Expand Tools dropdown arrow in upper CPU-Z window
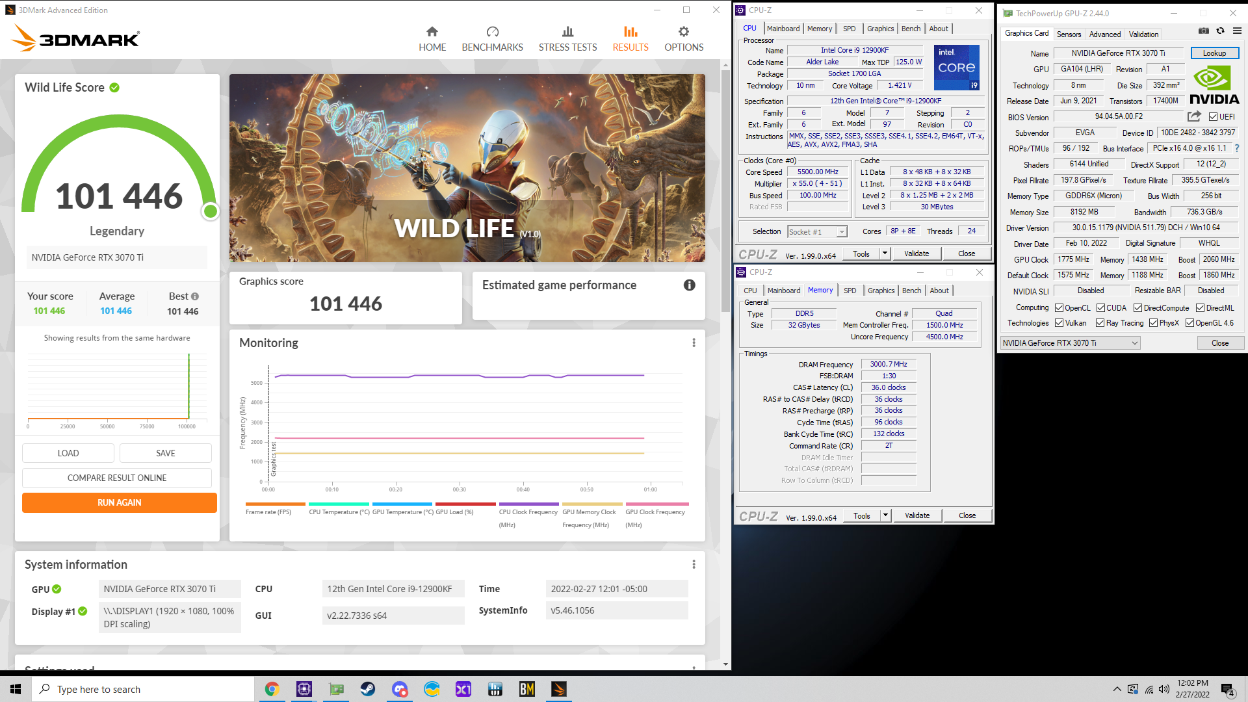 [885, 253]
